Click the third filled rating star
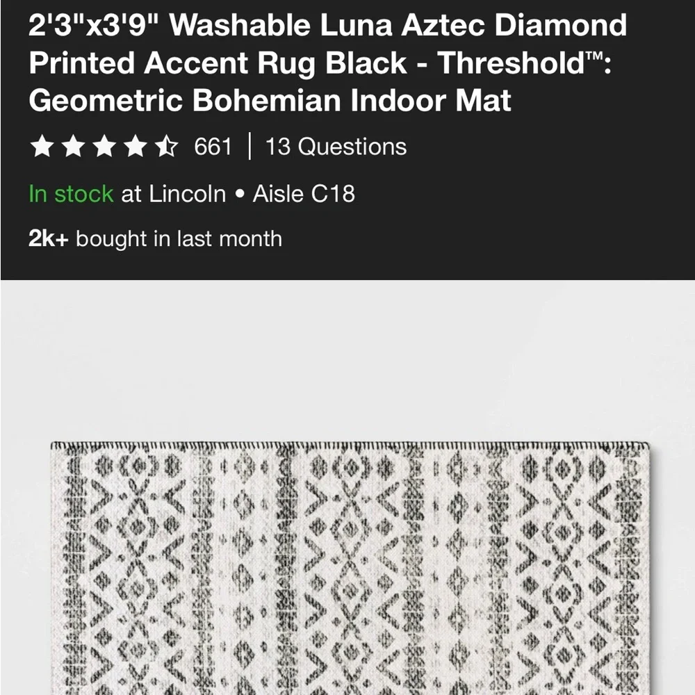The width and height of the screenshot is (695, 695). [x=104, y=146]
